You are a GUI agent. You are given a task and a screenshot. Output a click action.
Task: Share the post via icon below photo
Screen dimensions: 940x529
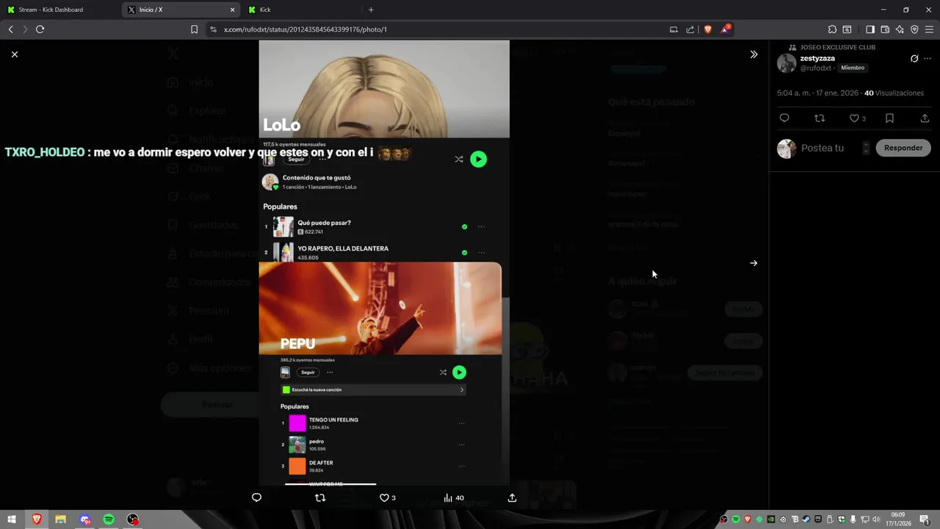[x=512, y=497]
